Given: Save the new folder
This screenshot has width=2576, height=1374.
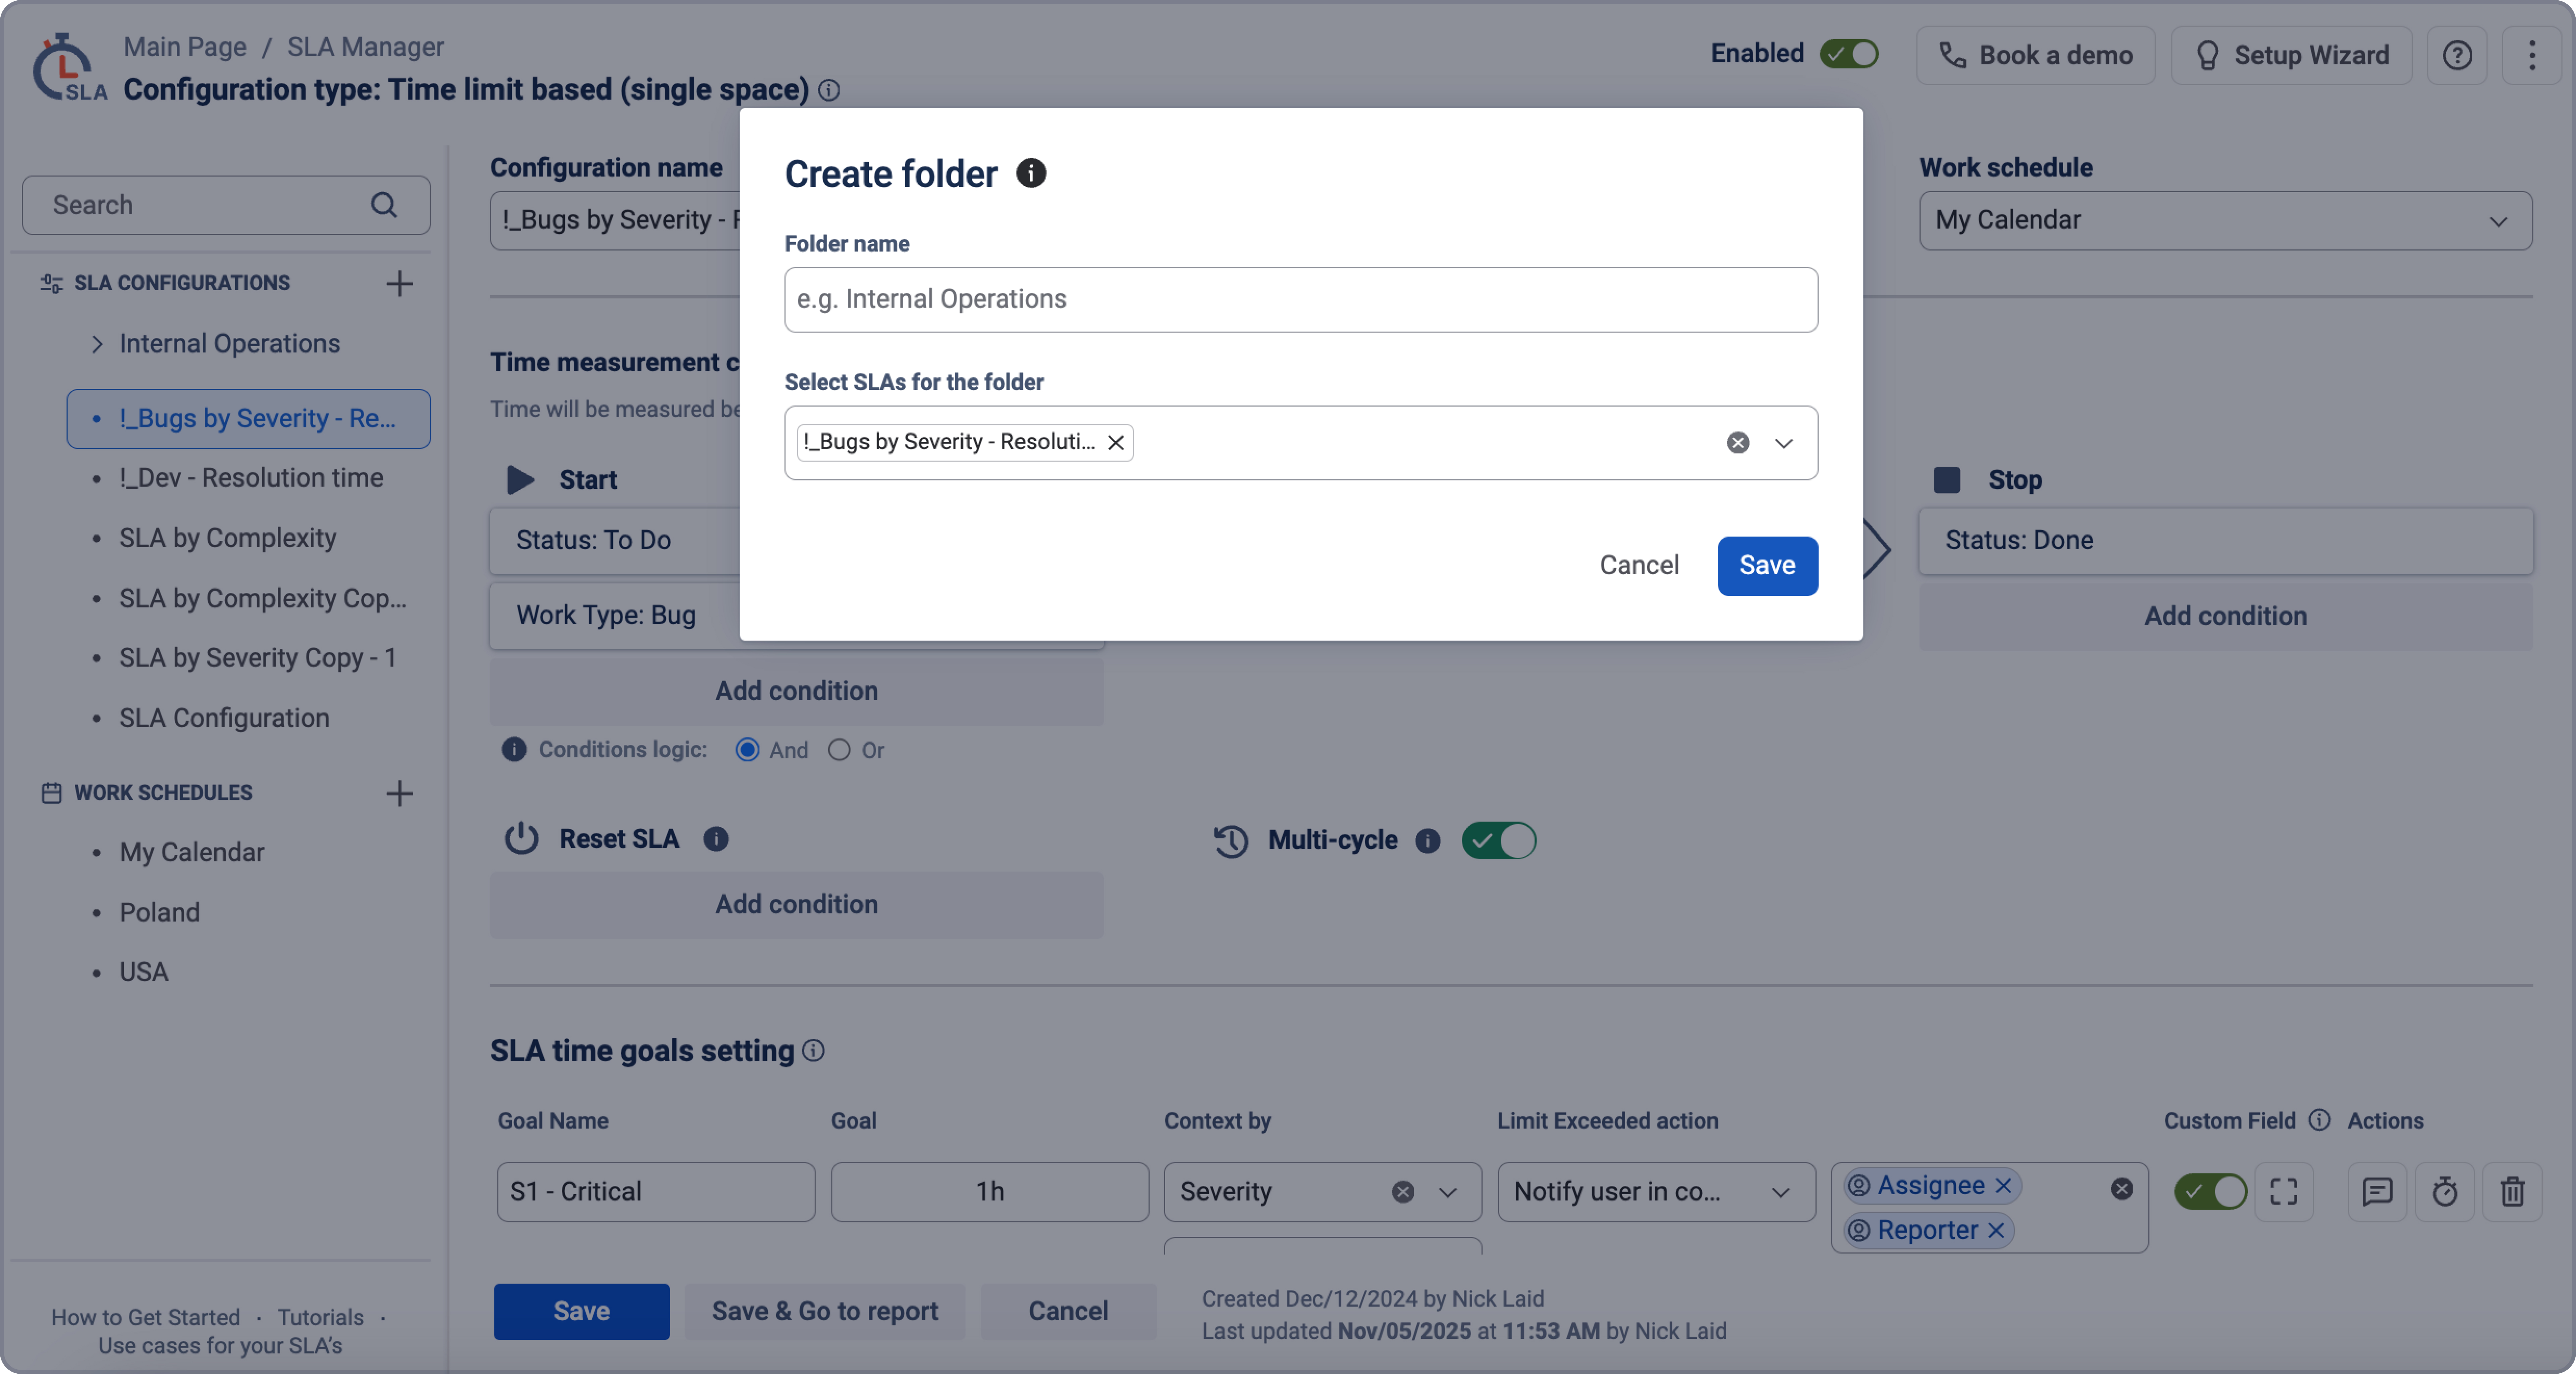Looking at the screenshot, I should pos(1767,565).
